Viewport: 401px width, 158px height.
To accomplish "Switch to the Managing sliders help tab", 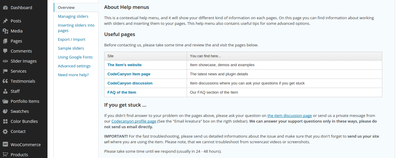I will point(73,17).
